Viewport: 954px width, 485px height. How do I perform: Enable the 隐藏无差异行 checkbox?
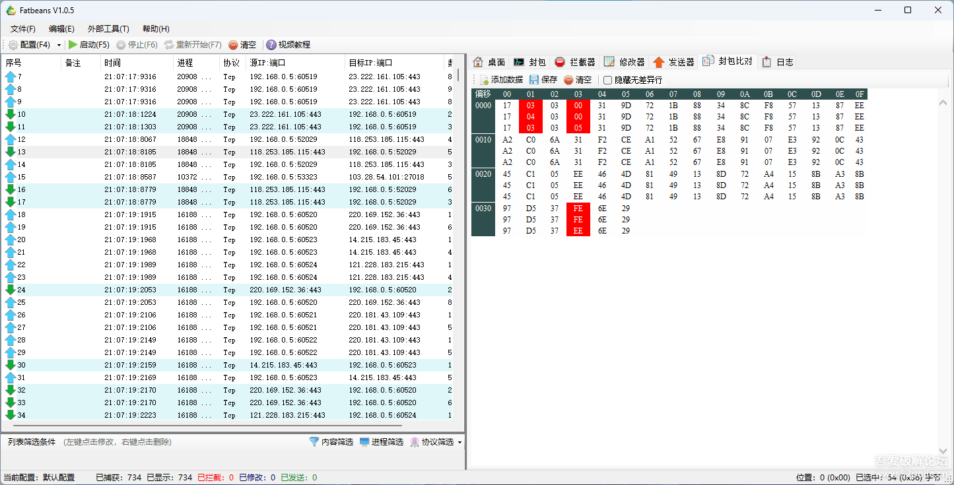click(607, 79)
